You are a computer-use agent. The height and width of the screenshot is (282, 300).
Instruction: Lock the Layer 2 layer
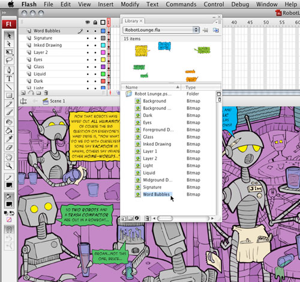pyautogui.click(x=95, y=53)
